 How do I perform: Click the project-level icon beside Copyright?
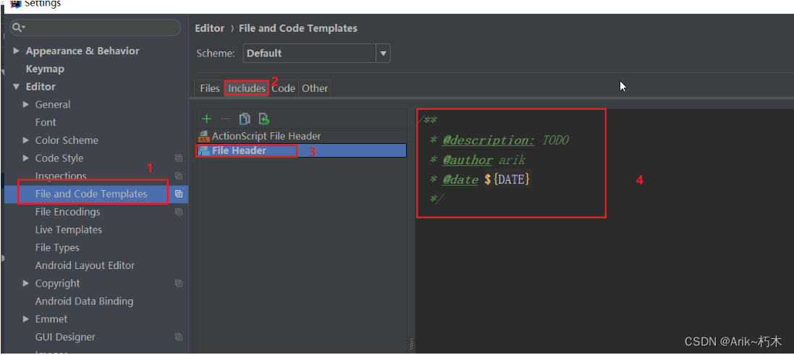tap(179, 283)
